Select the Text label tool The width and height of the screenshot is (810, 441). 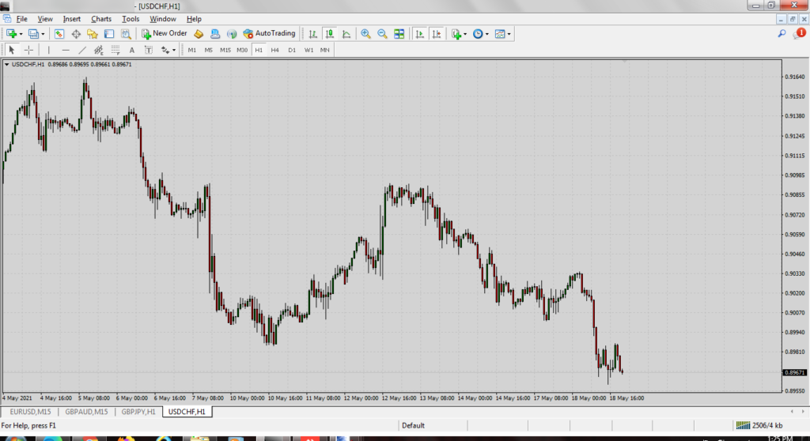[x=131, y=50]
